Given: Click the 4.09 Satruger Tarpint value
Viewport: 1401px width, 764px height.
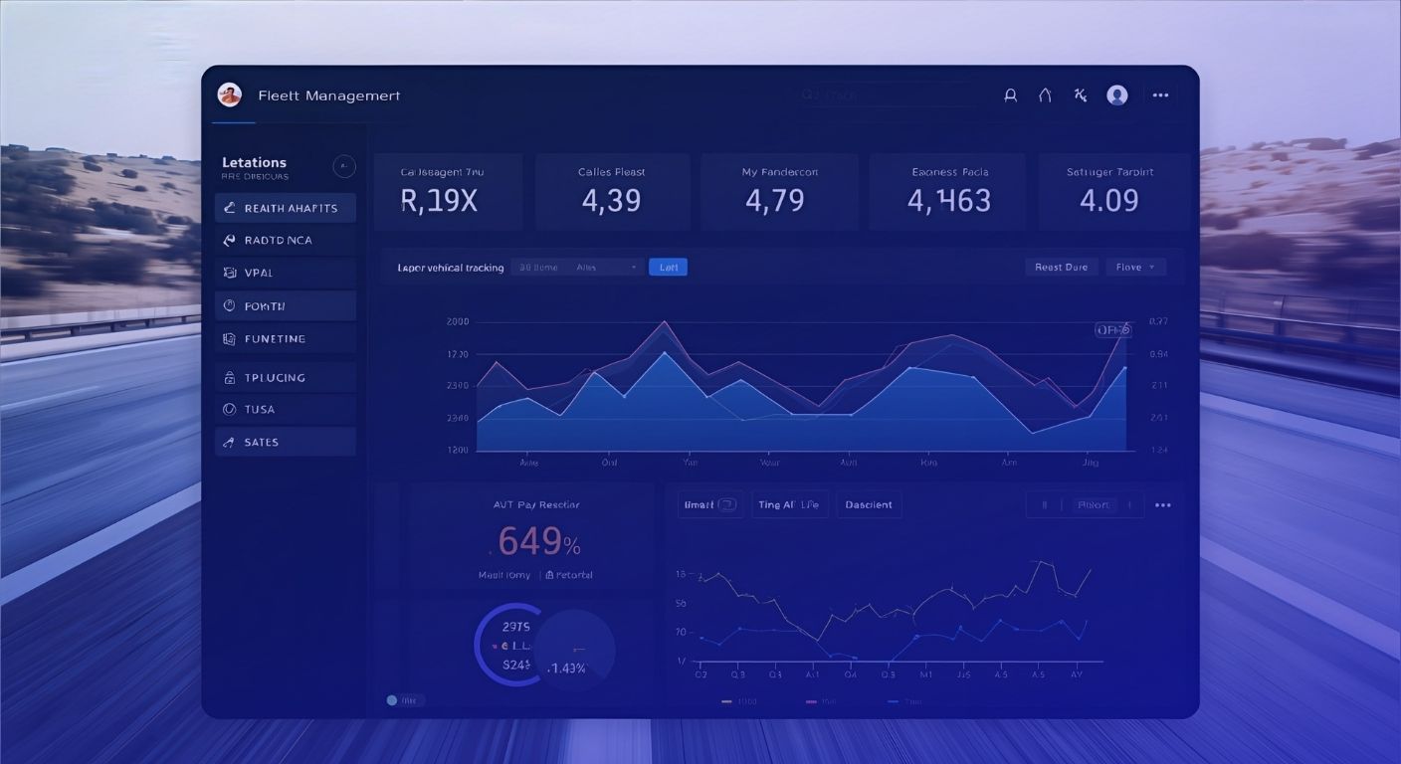Looking at the screenshot, I should [x=1108, y=200].
